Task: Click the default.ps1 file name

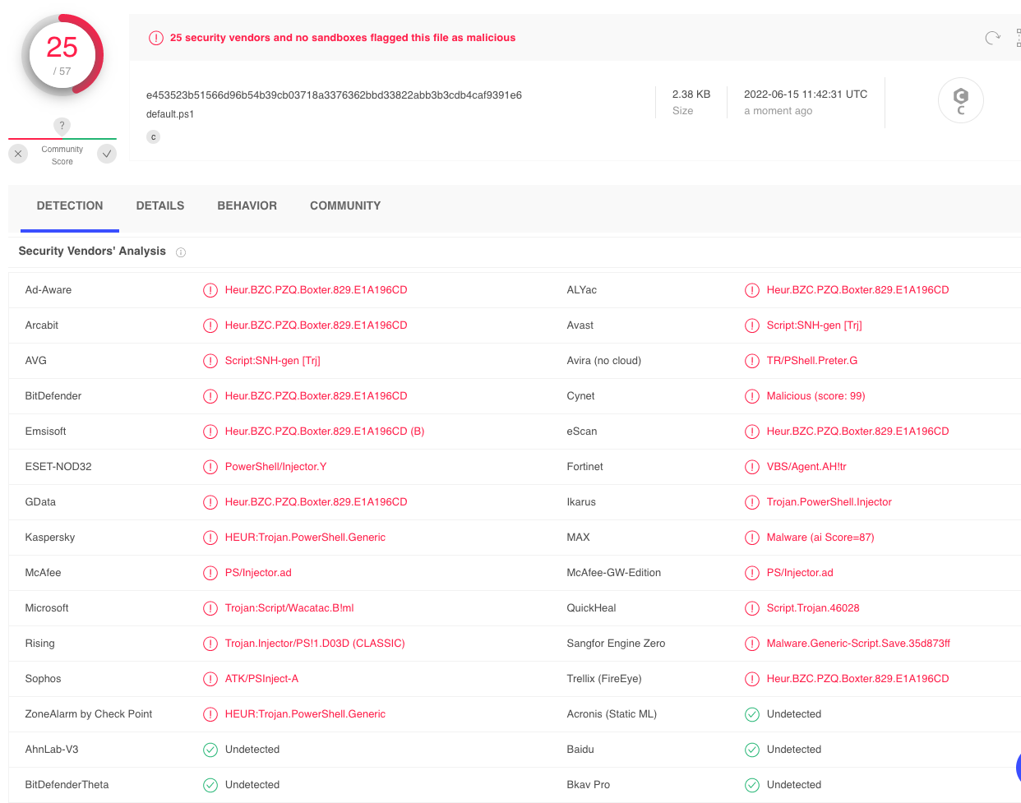Action: pyautogui.click(x=170, y=114)
